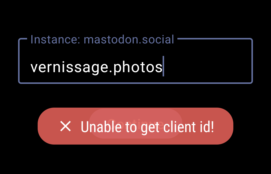271x174 pixels.
Task: Click 'mastodon.social' in the floating label
Action: pyautogui.click(x=129, y=39)
